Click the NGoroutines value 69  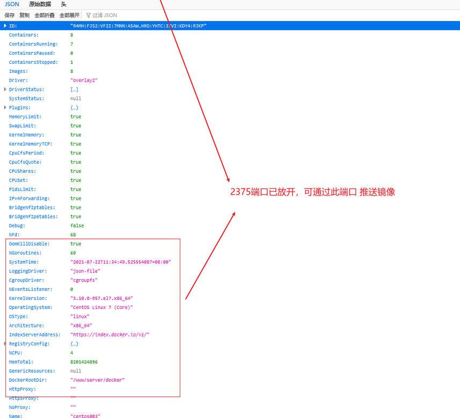pyautogui.click(x=73, y=253)
